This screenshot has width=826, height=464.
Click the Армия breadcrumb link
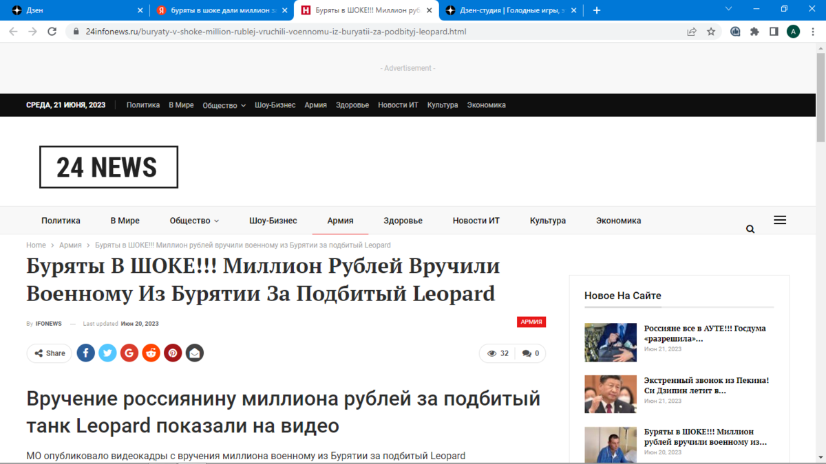pyautogui.click(x=70, y=245)
